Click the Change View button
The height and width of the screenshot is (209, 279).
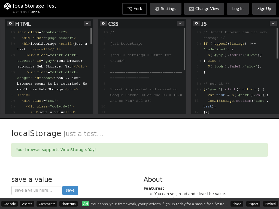click(x=204, y=9)
